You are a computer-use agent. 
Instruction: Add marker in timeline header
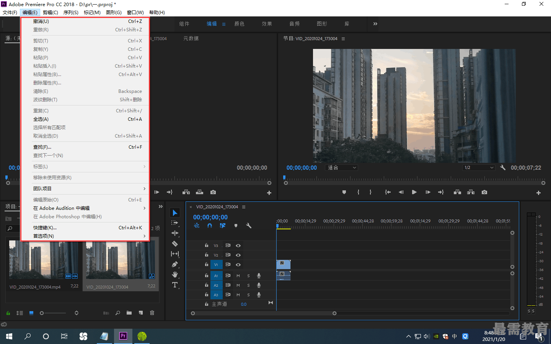coord(236,226)
